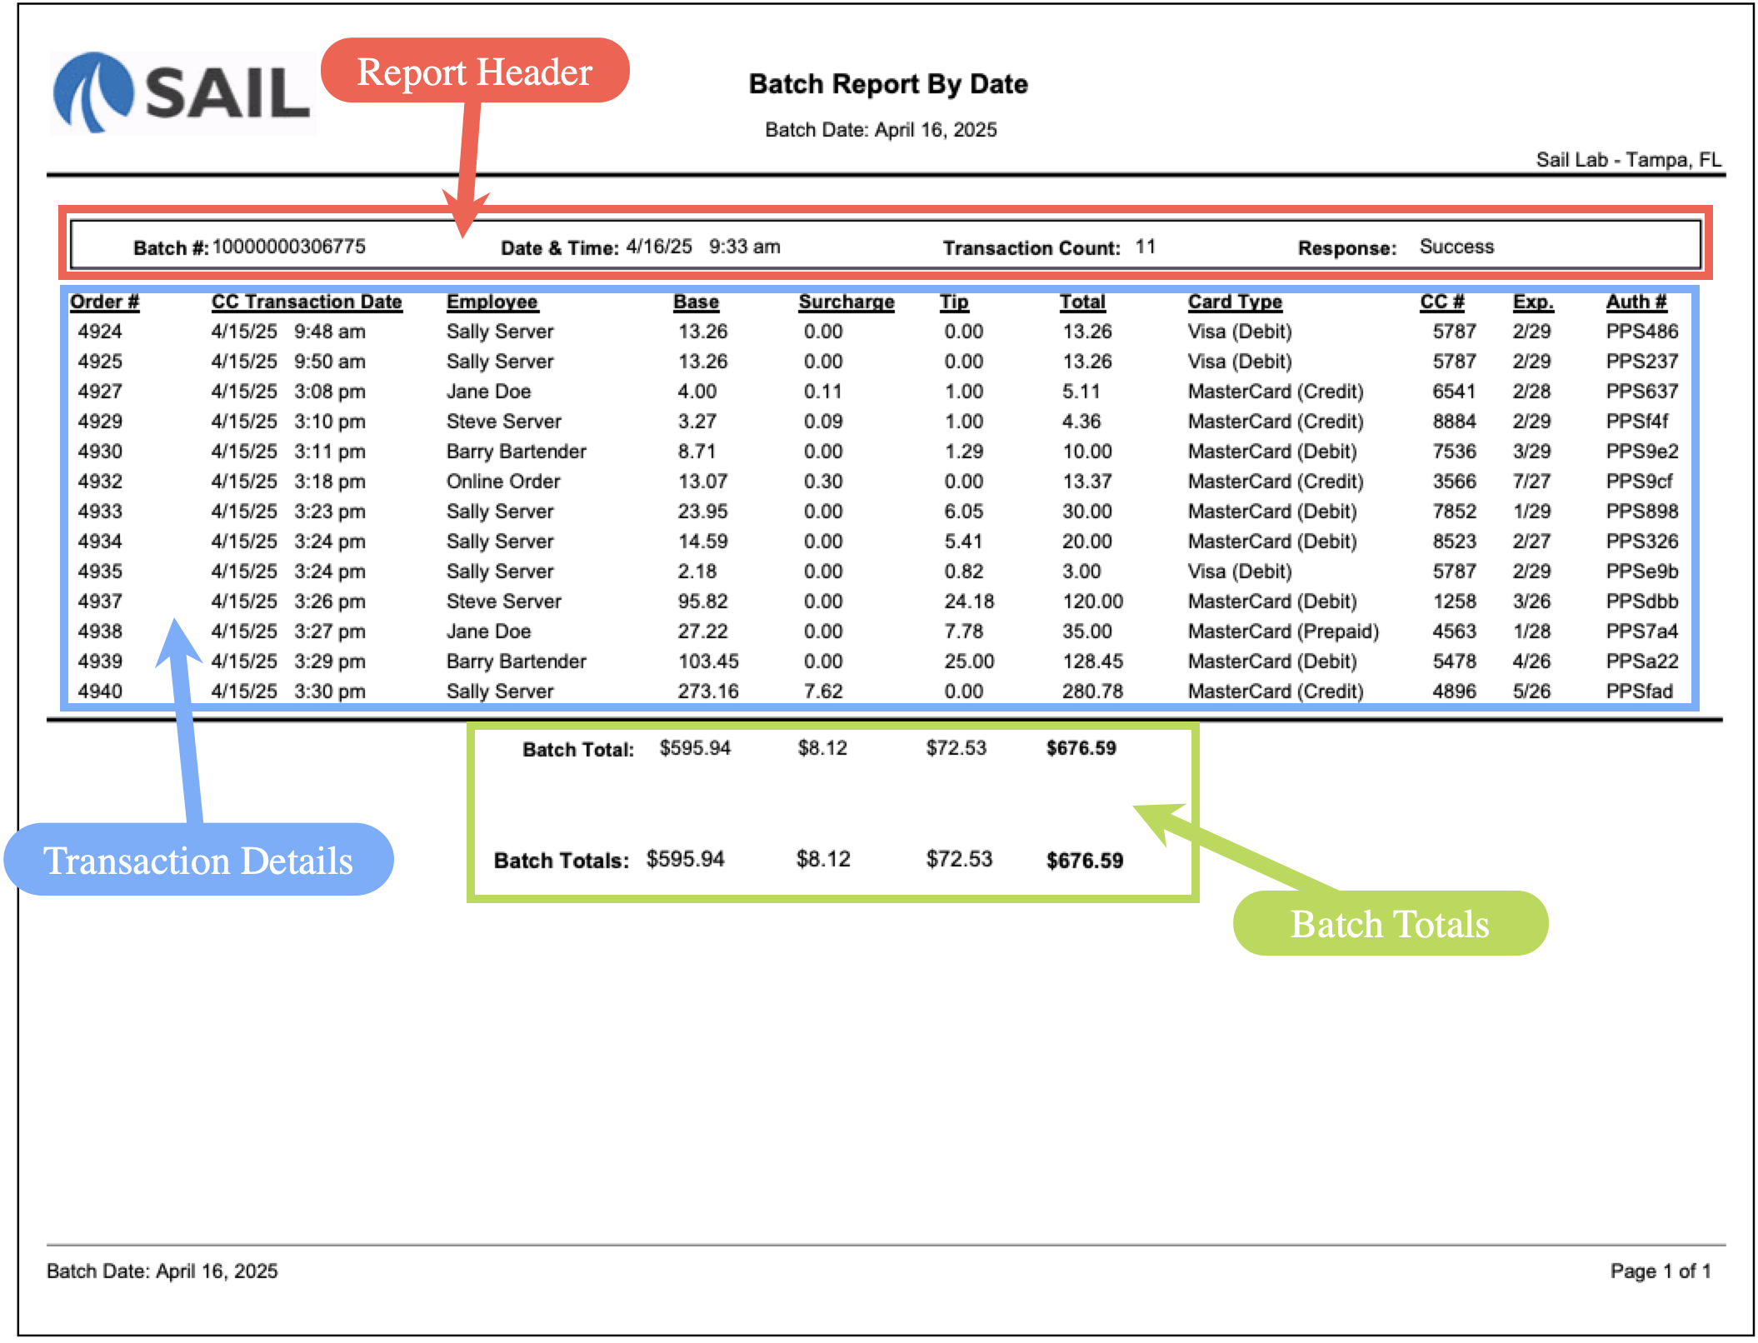Click the batch number 10000000306775

pyautogui.click(x=288, y=247)
